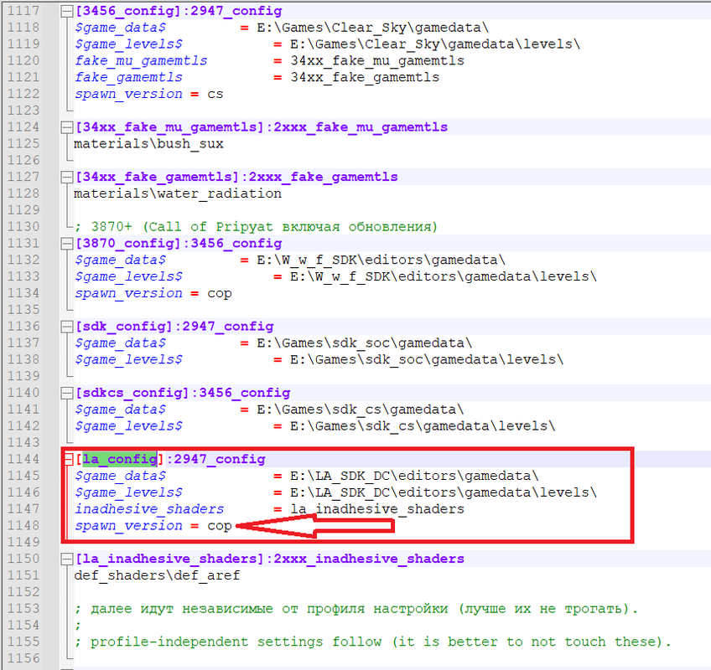Screen dimensions: 711x670
Task: Click the path E:\W_w_f_SDK\editors\gamedata\levels\
Action: tap(443, 276)
